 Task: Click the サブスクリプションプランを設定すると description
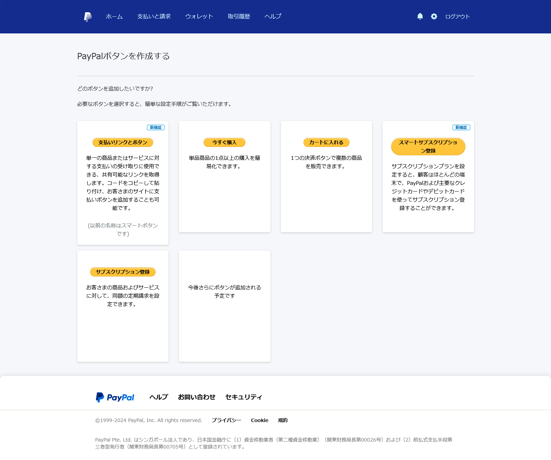click(428, 187)
